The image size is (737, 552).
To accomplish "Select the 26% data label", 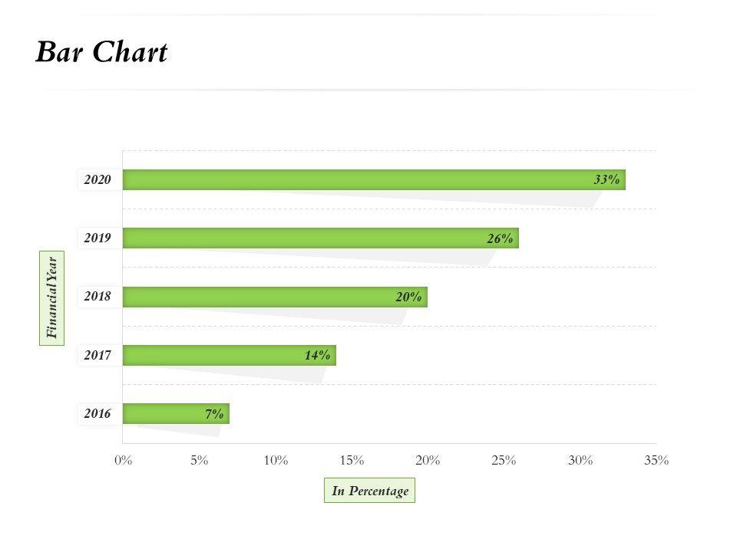I will (500, 238).
